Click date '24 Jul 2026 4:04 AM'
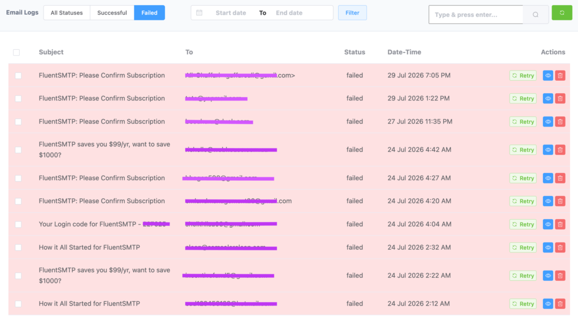Screen dimensions: 578x322 pyautogui.click(x=419, y=224)
